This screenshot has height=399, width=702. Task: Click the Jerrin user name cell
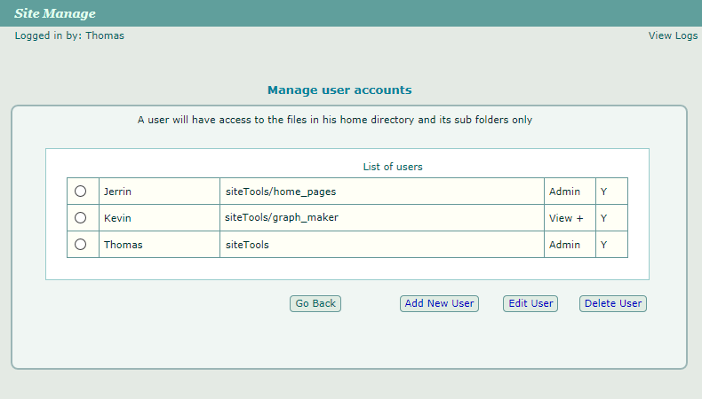click(159, 192)
